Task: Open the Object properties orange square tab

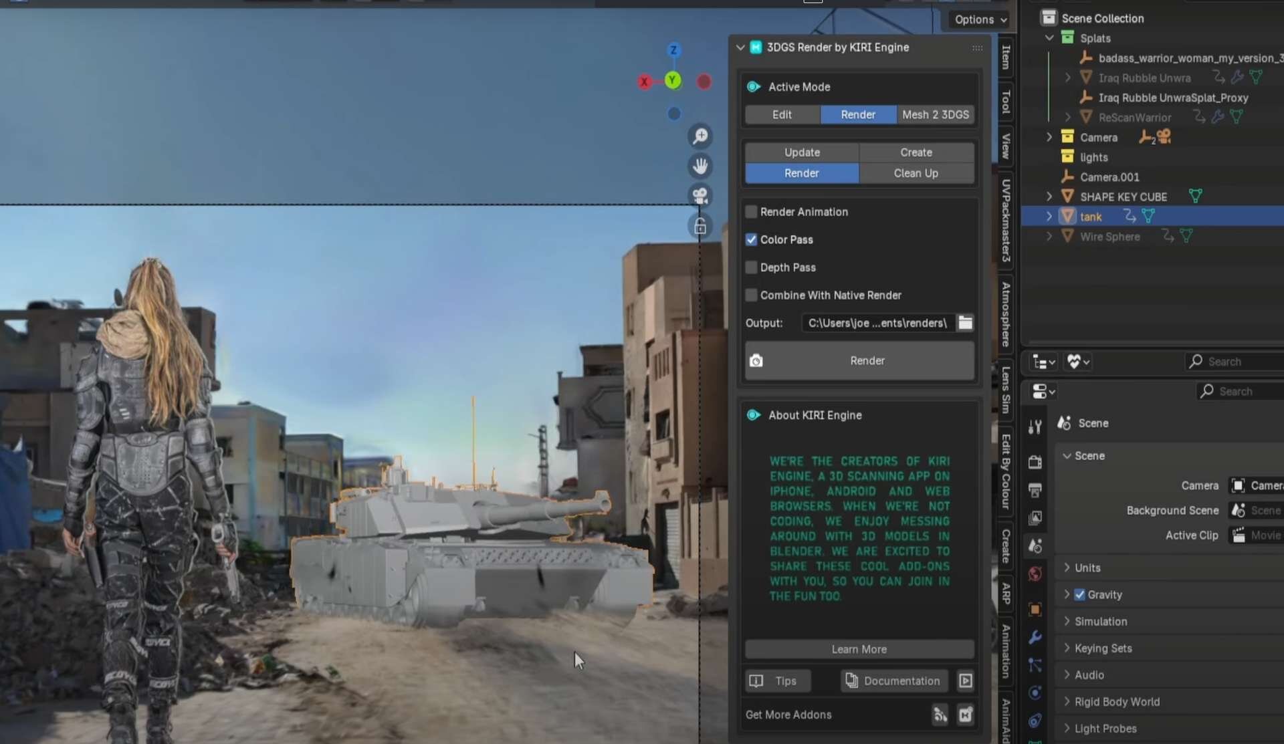Action: pyautogui.click(x=1035, y=609)
